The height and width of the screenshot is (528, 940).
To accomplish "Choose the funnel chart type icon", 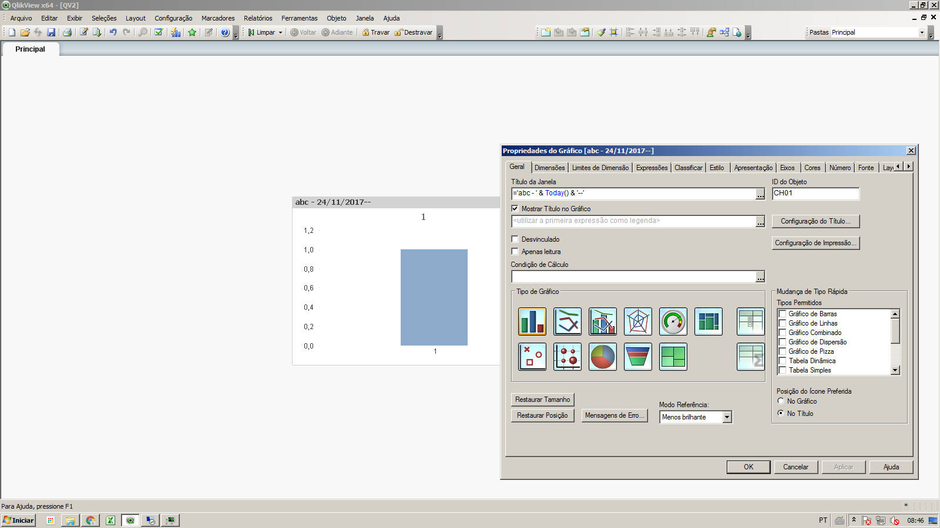I will (x=637, y=357).
